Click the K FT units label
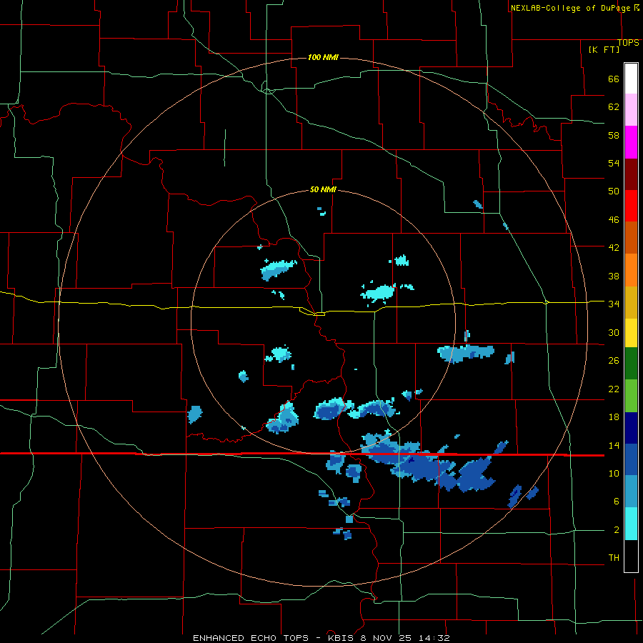Image resolution: width=643 pixels, height=643 pixels. (x=604, y=49)
